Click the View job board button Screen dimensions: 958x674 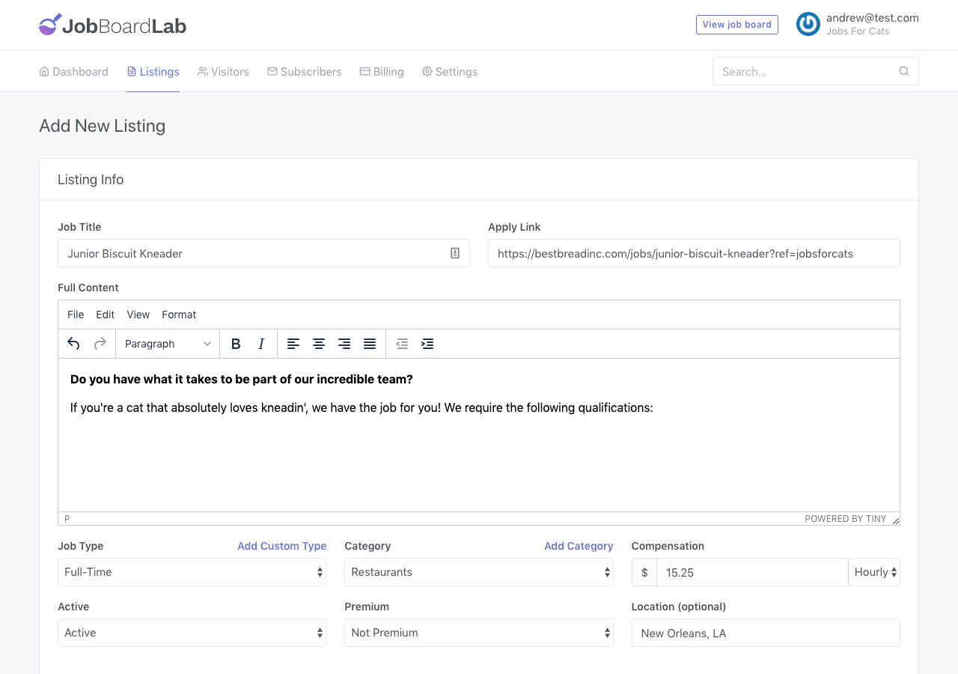pos(736,25)
